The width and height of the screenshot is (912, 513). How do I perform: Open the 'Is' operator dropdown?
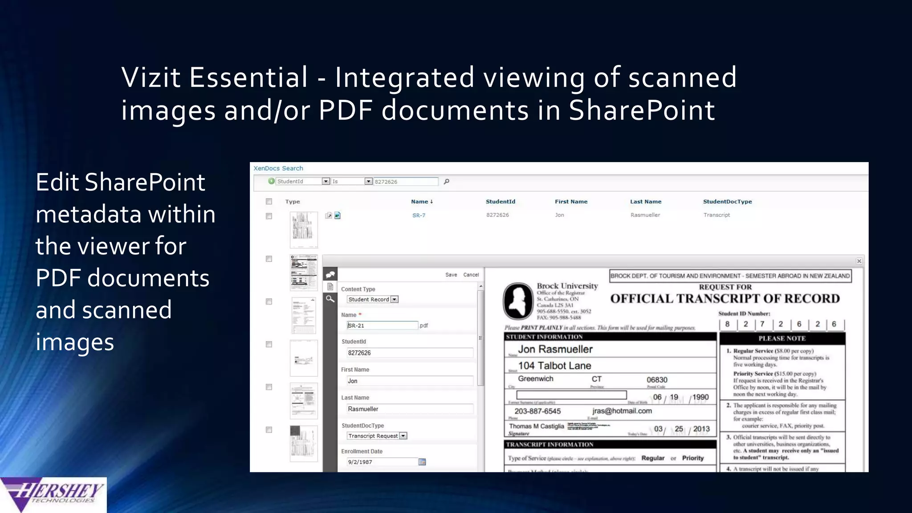(x=368, y=181)
